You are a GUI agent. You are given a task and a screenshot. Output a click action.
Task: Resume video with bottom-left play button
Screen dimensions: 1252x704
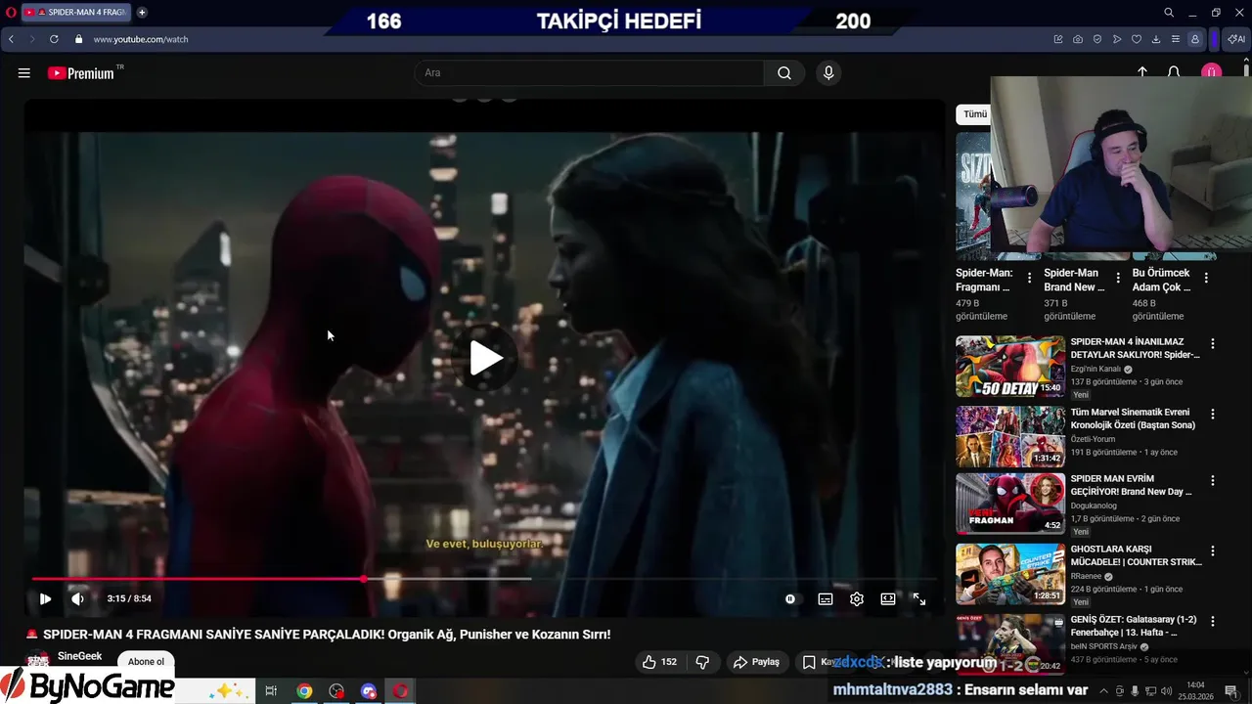click(x=45, y=599)
